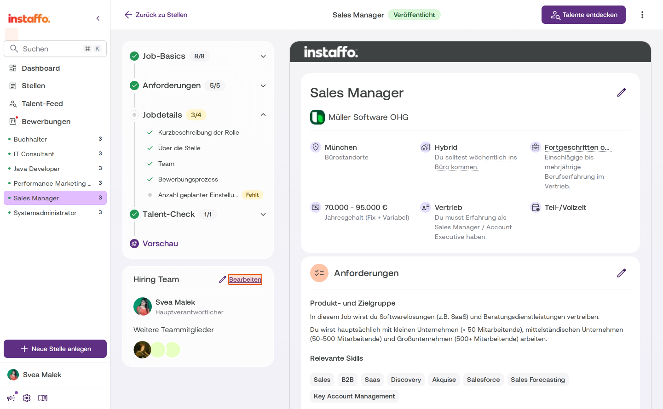Click the instaffo logo in the sidebar
Viewport: 663px width, 409px height.
[x=29, y=18]
